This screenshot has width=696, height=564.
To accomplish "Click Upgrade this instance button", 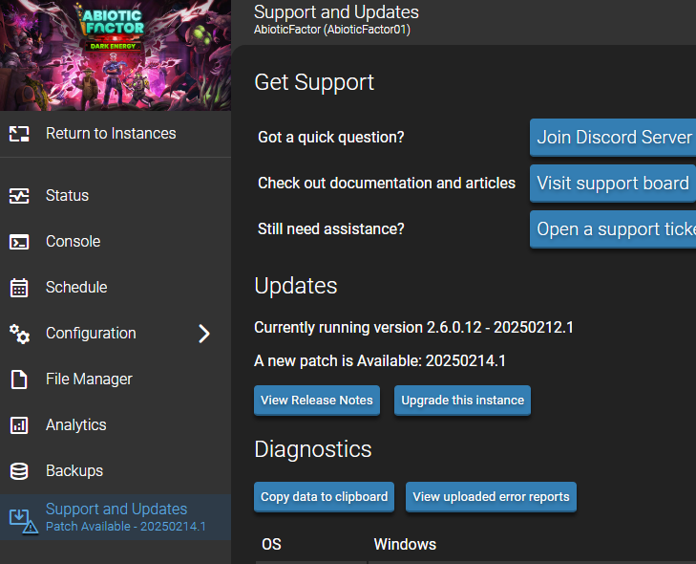I will (x=462, y=401).
